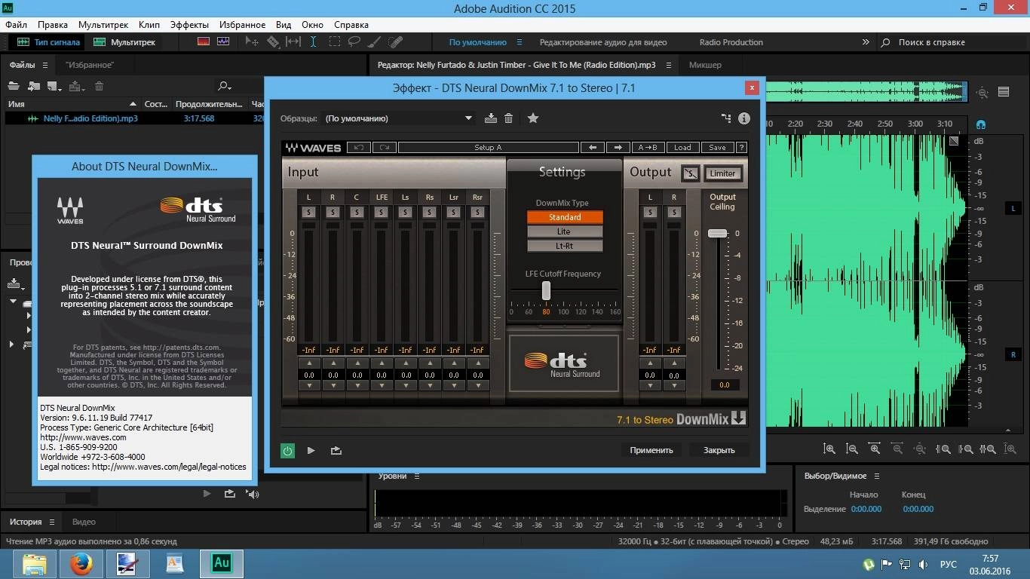Zoom in amplitude icon below waveform
This screenshot has height=579, width=1030.
[829, 449]
